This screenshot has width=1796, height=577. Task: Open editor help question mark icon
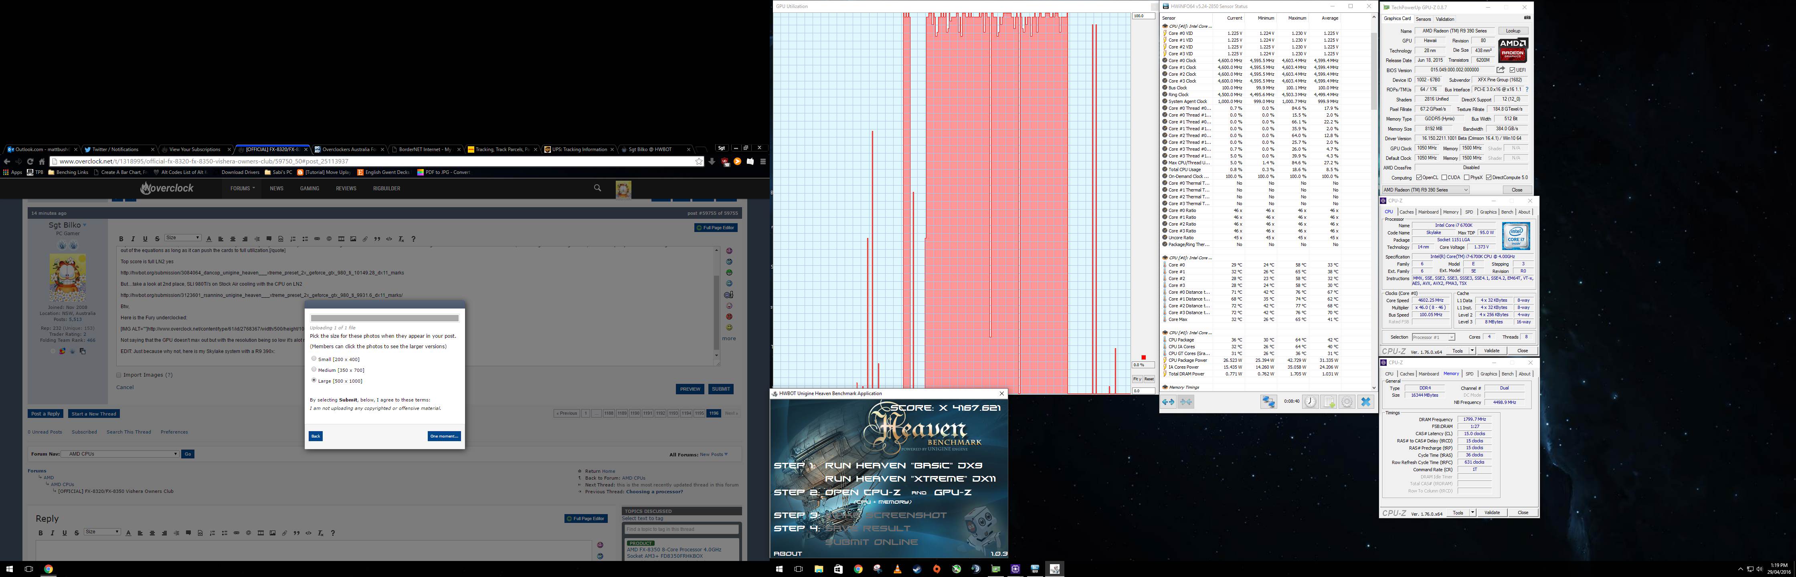coord(413,239)
